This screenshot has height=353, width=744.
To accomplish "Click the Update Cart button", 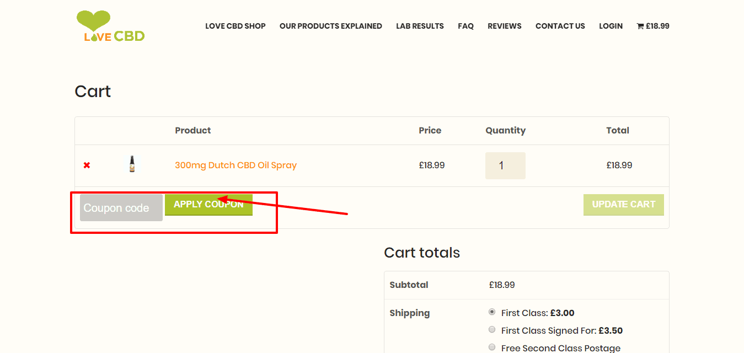I will pos(624,205).
